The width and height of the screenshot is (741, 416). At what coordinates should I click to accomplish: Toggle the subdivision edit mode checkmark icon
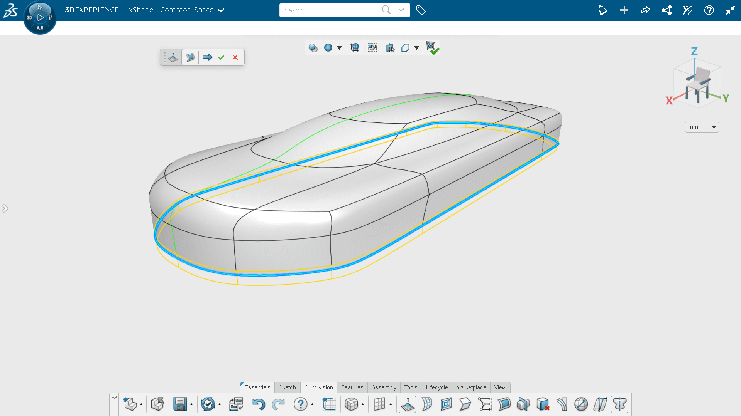(432, 48)
